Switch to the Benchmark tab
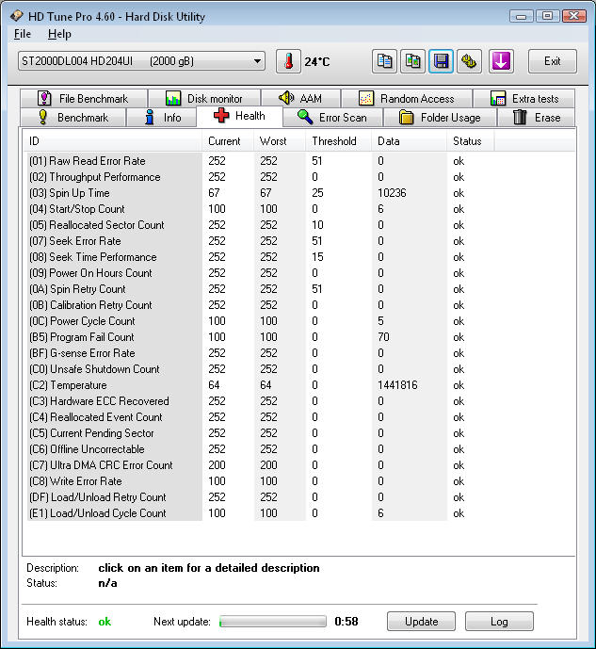This screenshot has width=596, height=649. [x=73, y=118]
